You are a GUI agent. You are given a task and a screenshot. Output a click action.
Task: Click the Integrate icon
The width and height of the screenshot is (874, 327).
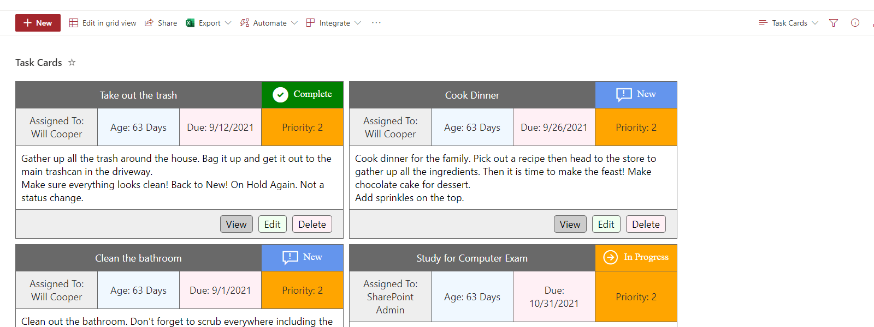pyautogui.click(x=310, y=22)
